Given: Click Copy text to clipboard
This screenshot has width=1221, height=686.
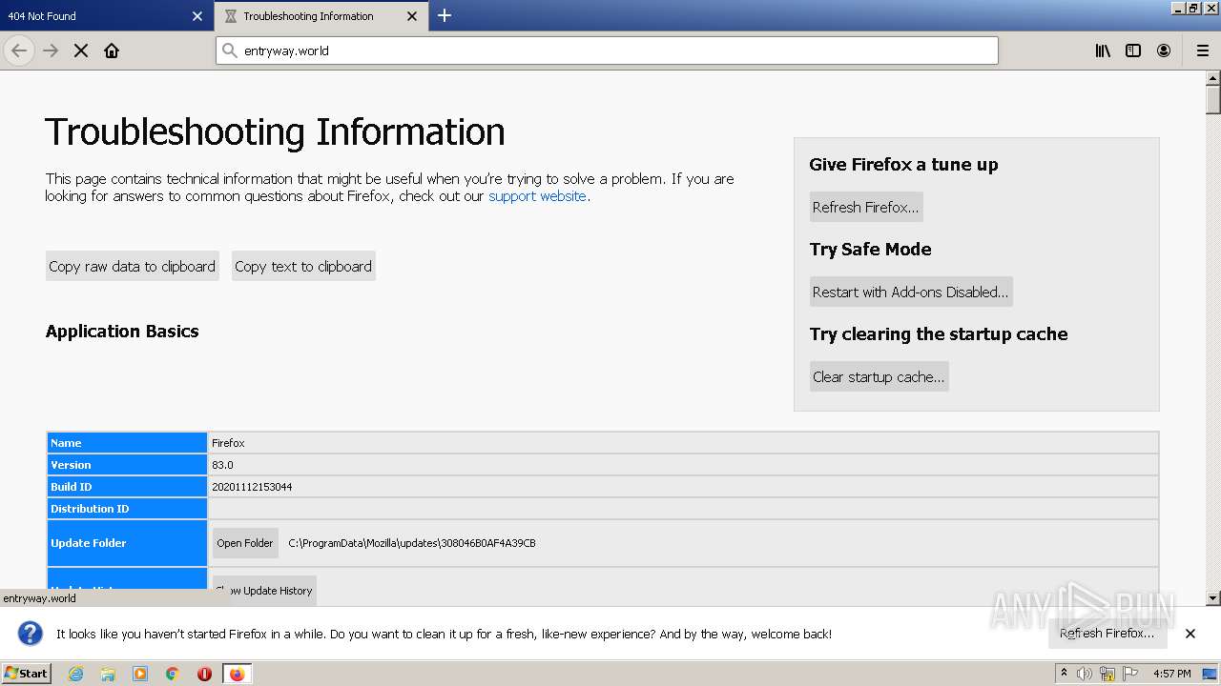Looking at the screenshot, I should point(303,266).
